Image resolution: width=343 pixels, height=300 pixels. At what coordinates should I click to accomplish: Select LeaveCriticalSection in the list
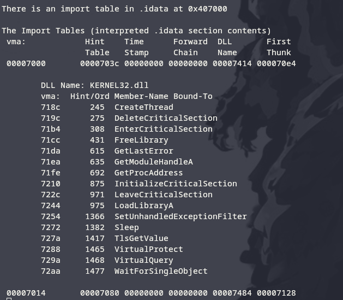click(x=163, y=195)
